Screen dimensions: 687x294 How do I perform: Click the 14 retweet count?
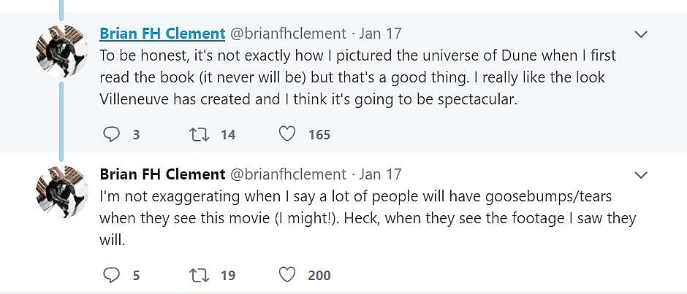[228, 135]
